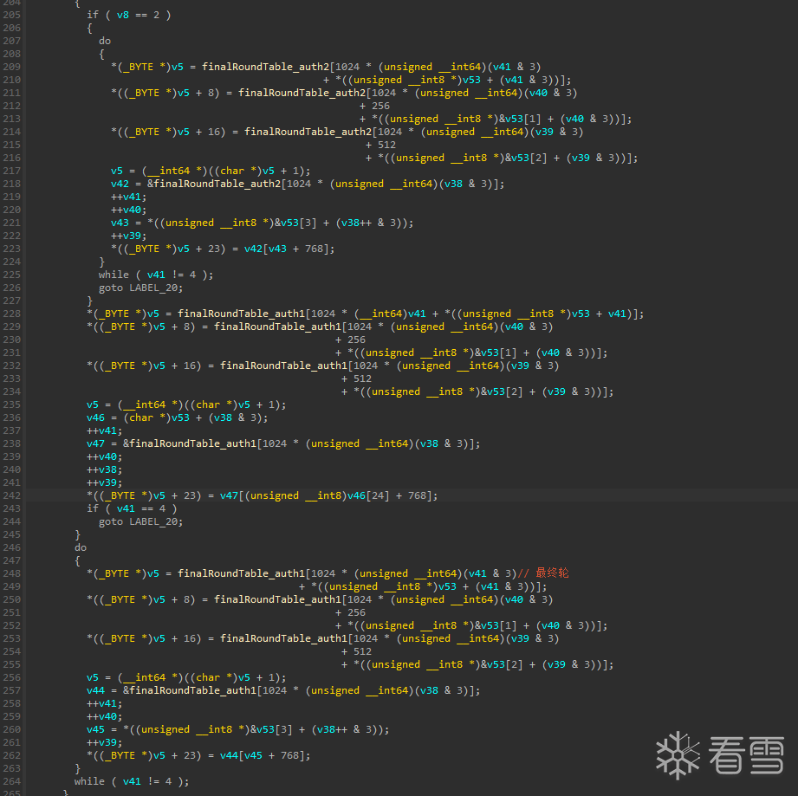Click the '+ 512' offset on line 254
Image resolution: width=798 pixels, height=796 pixels.
pyautogui.click(x=356, y=651)
